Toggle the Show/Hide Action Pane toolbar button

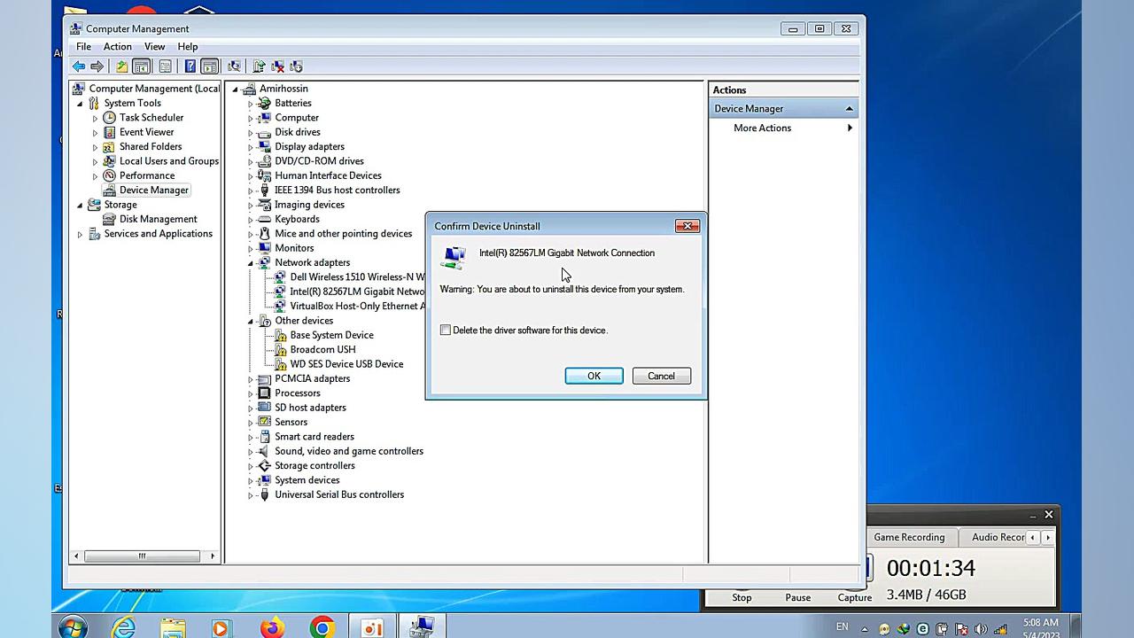[x=209, y=66]
